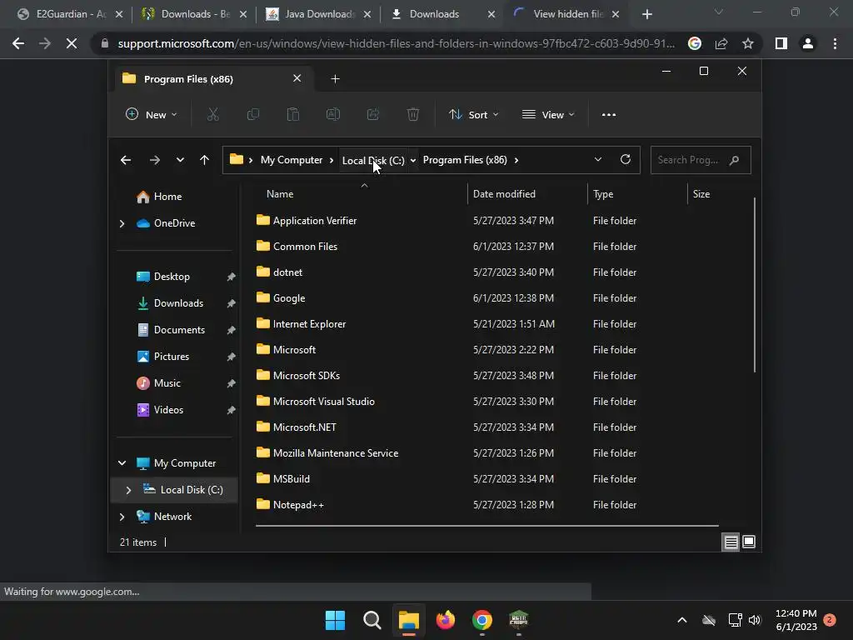
Task: Click Program Files (x86) breadcrumb segment
Action: (465, 160)
